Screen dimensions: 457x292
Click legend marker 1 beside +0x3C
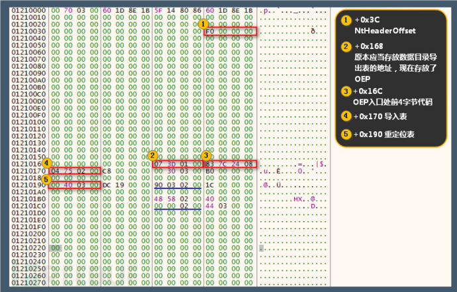point(346,20)
